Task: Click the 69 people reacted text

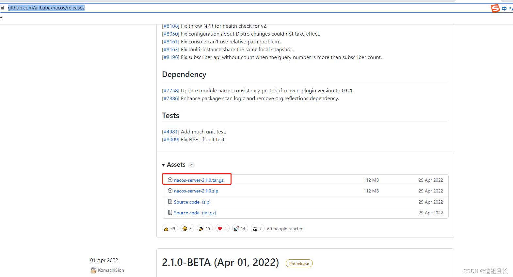Action: 285,229
